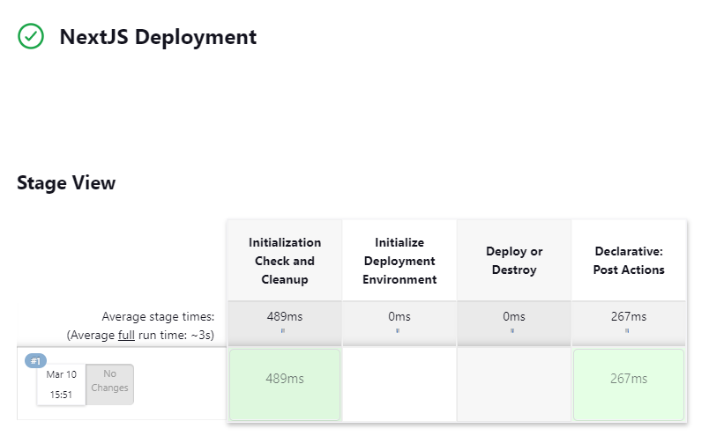Click the green success checkmark icon

tap(31, 36)
